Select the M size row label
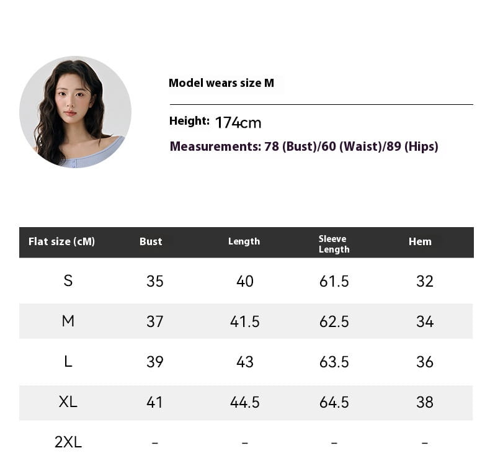This screenshot has width=490, height=466. pyautogui.click(x=68, y=321)
